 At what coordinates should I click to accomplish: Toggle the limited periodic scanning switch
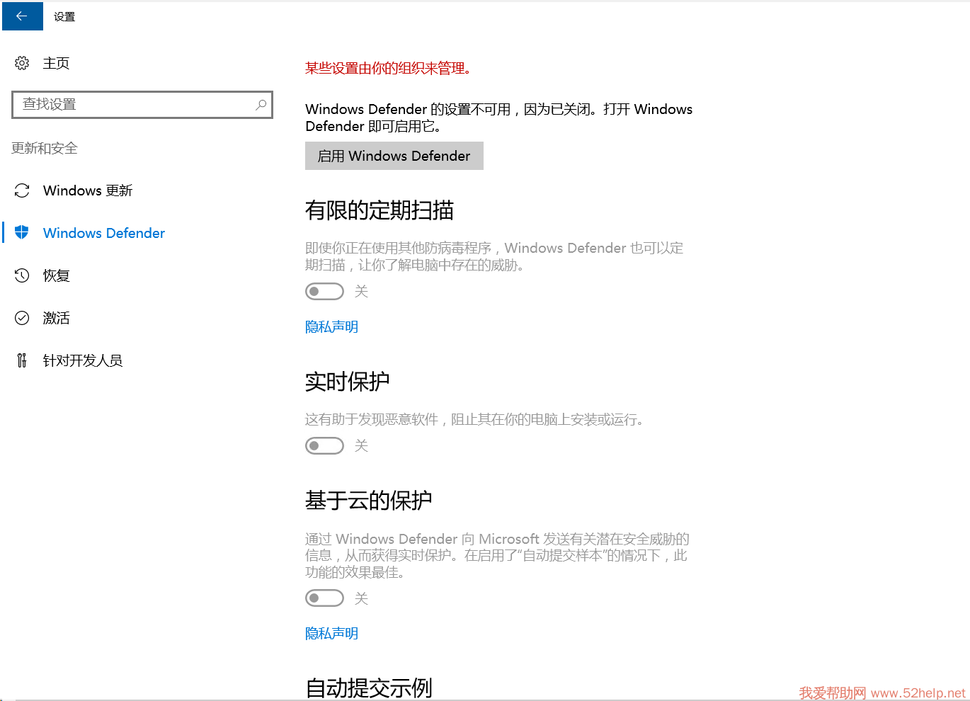click(324, 291)
